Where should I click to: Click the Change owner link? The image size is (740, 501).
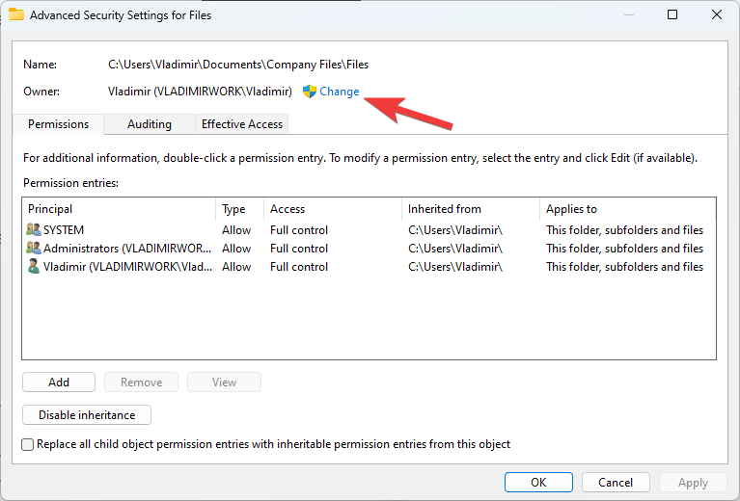click(x=339, y=92)
